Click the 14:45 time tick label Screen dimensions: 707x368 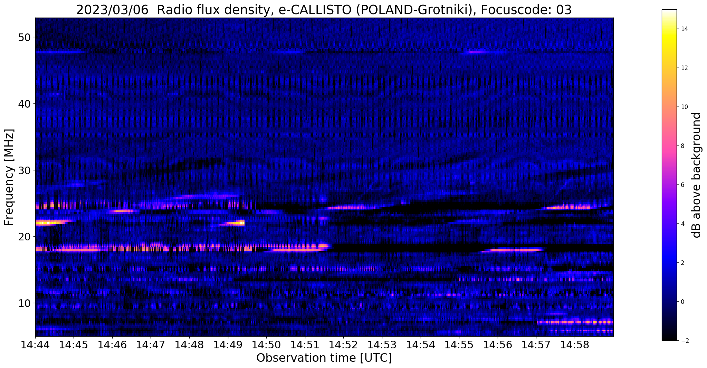(74, 344)
